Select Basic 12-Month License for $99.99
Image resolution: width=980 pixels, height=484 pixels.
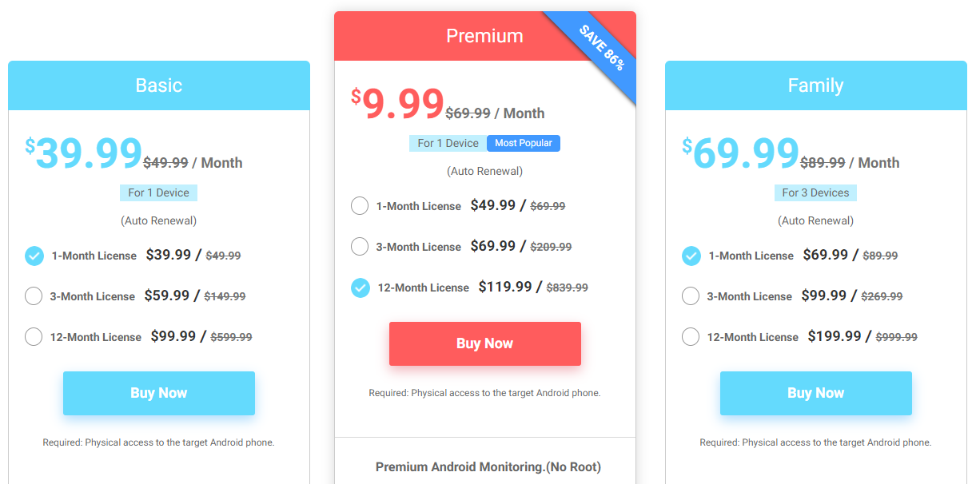(x=34, y=337)
